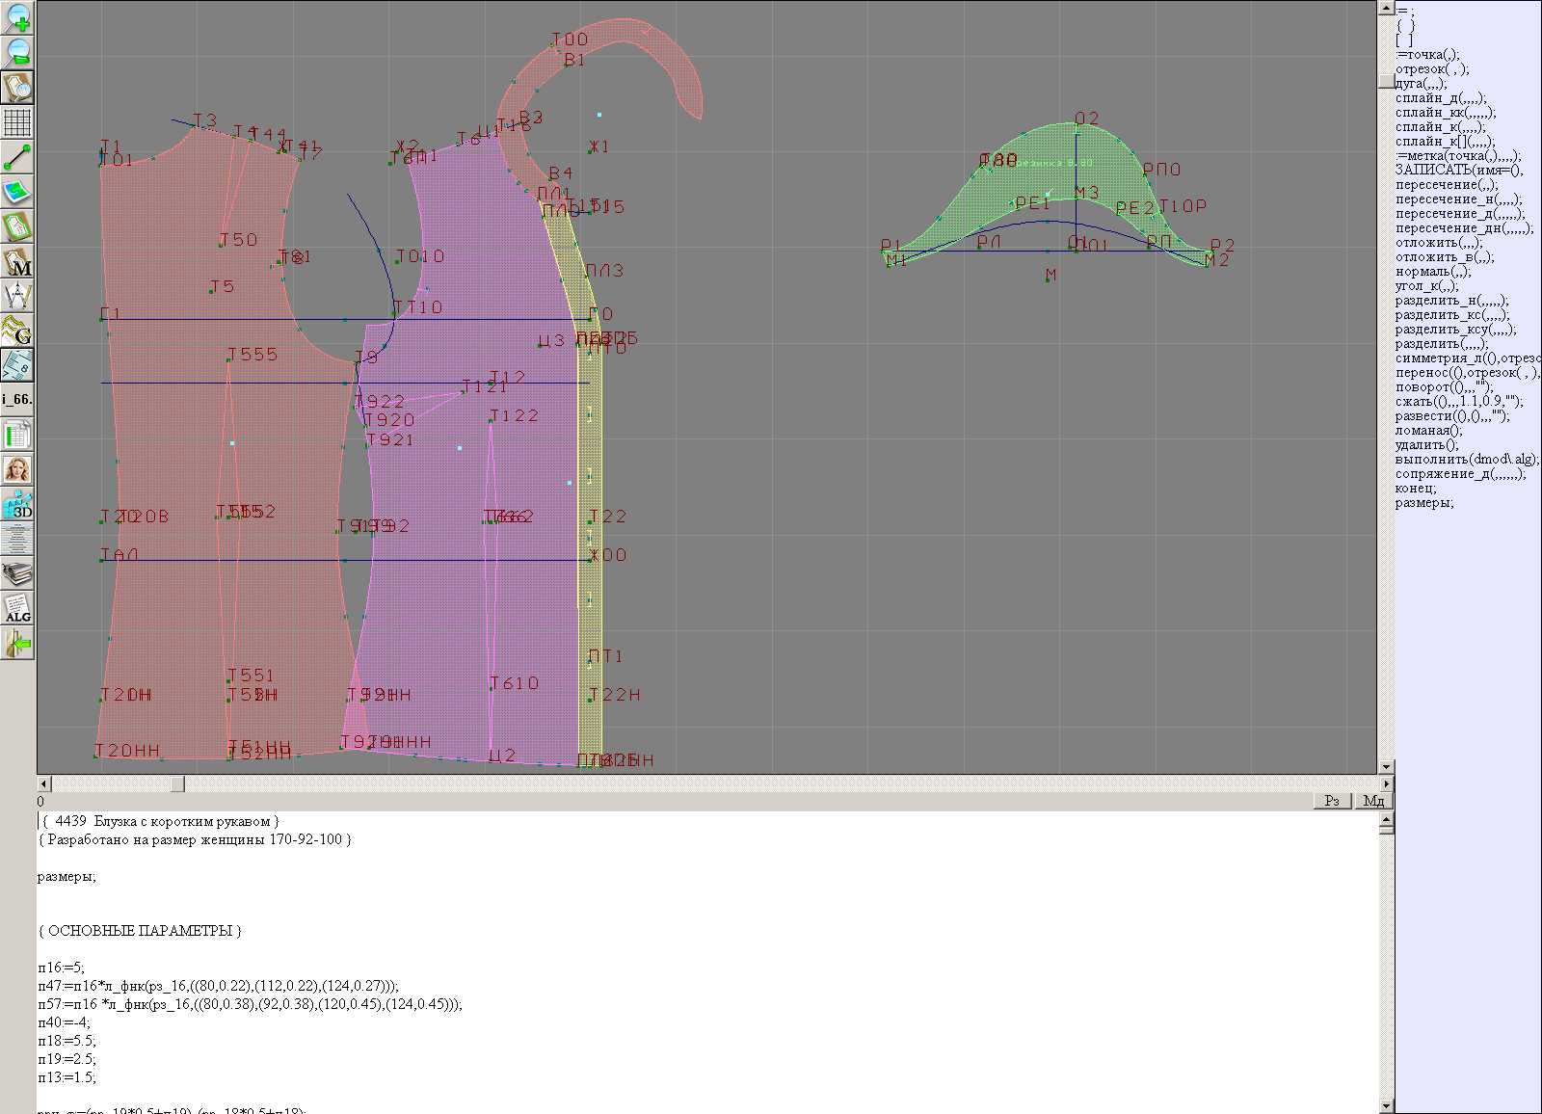Open the ALG algorithm document icon

point(17,608)
